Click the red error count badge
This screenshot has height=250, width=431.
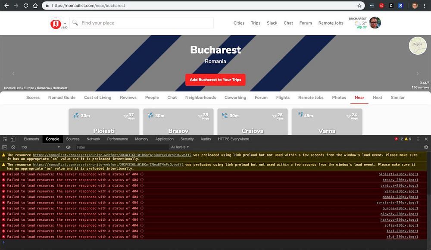(399, 139)
